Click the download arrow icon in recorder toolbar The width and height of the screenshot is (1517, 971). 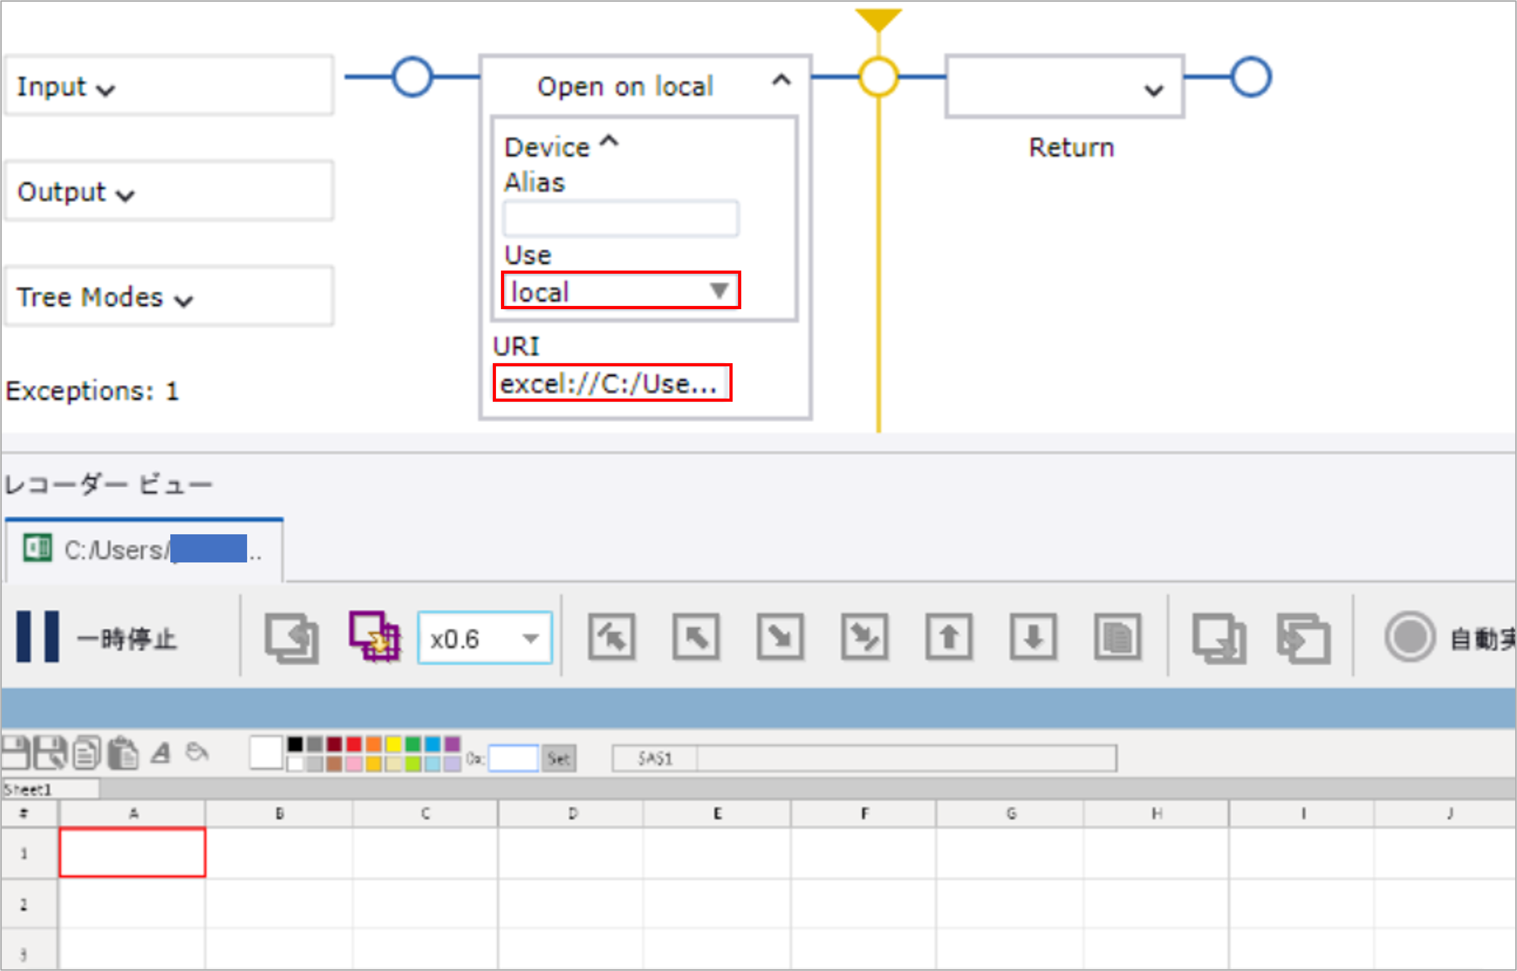[1032, 637]
